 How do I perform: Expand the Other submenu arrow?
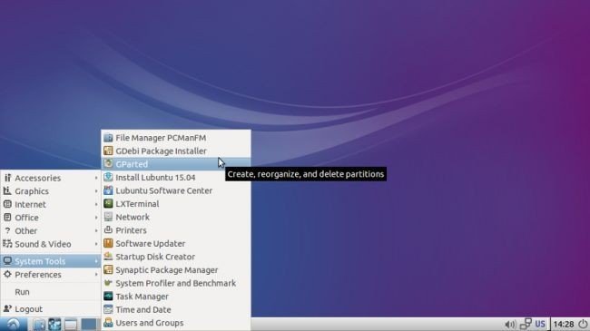[x=96, y=230]
